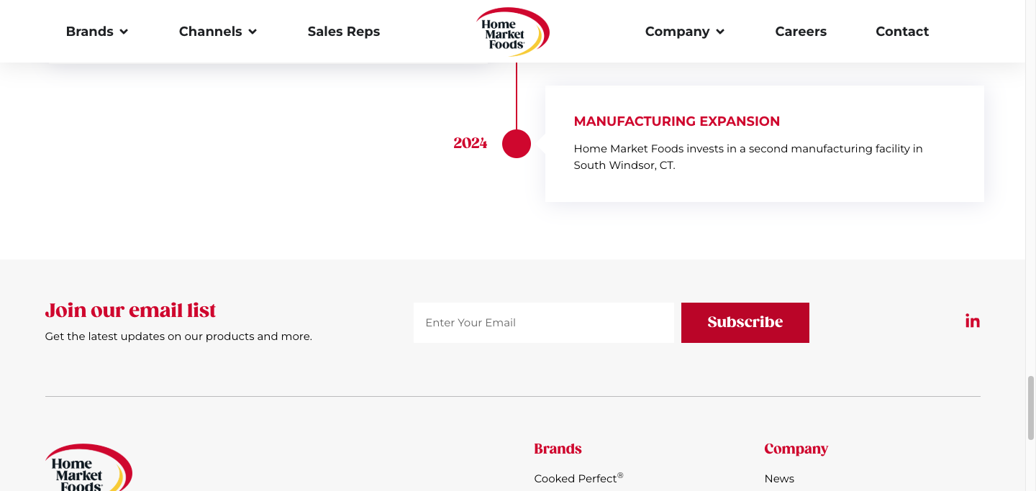This screenshot has width=1036, height=491.
Task: Open the Cooked Perfect footer link
Action: [x=576, y=479]
